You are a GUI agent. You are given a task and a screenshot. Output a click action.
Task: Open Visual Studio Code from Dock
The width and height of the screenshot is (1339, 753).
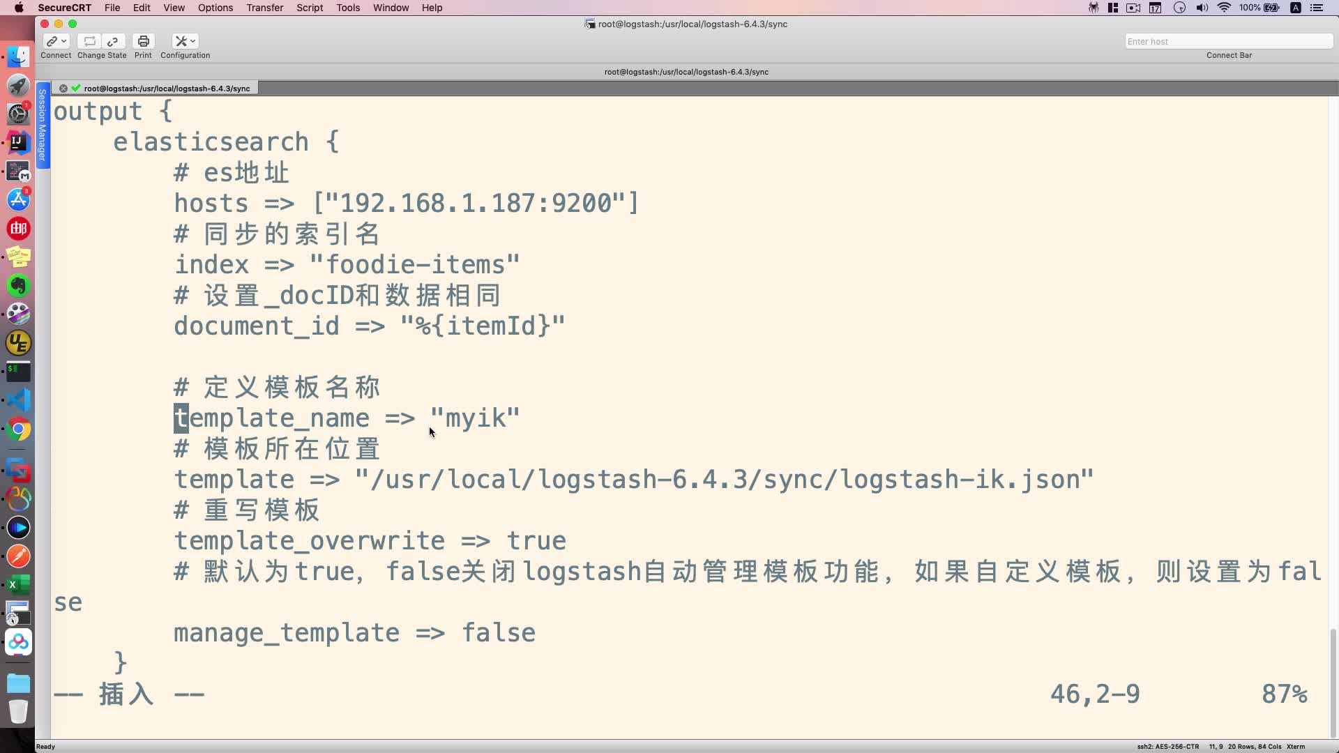[x=19, y=400]
